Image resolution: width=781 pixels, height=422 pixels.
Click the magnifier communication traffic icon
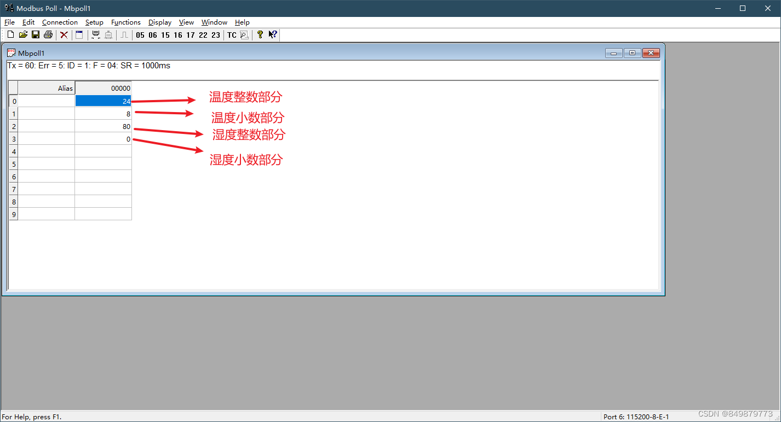point(244,35)
